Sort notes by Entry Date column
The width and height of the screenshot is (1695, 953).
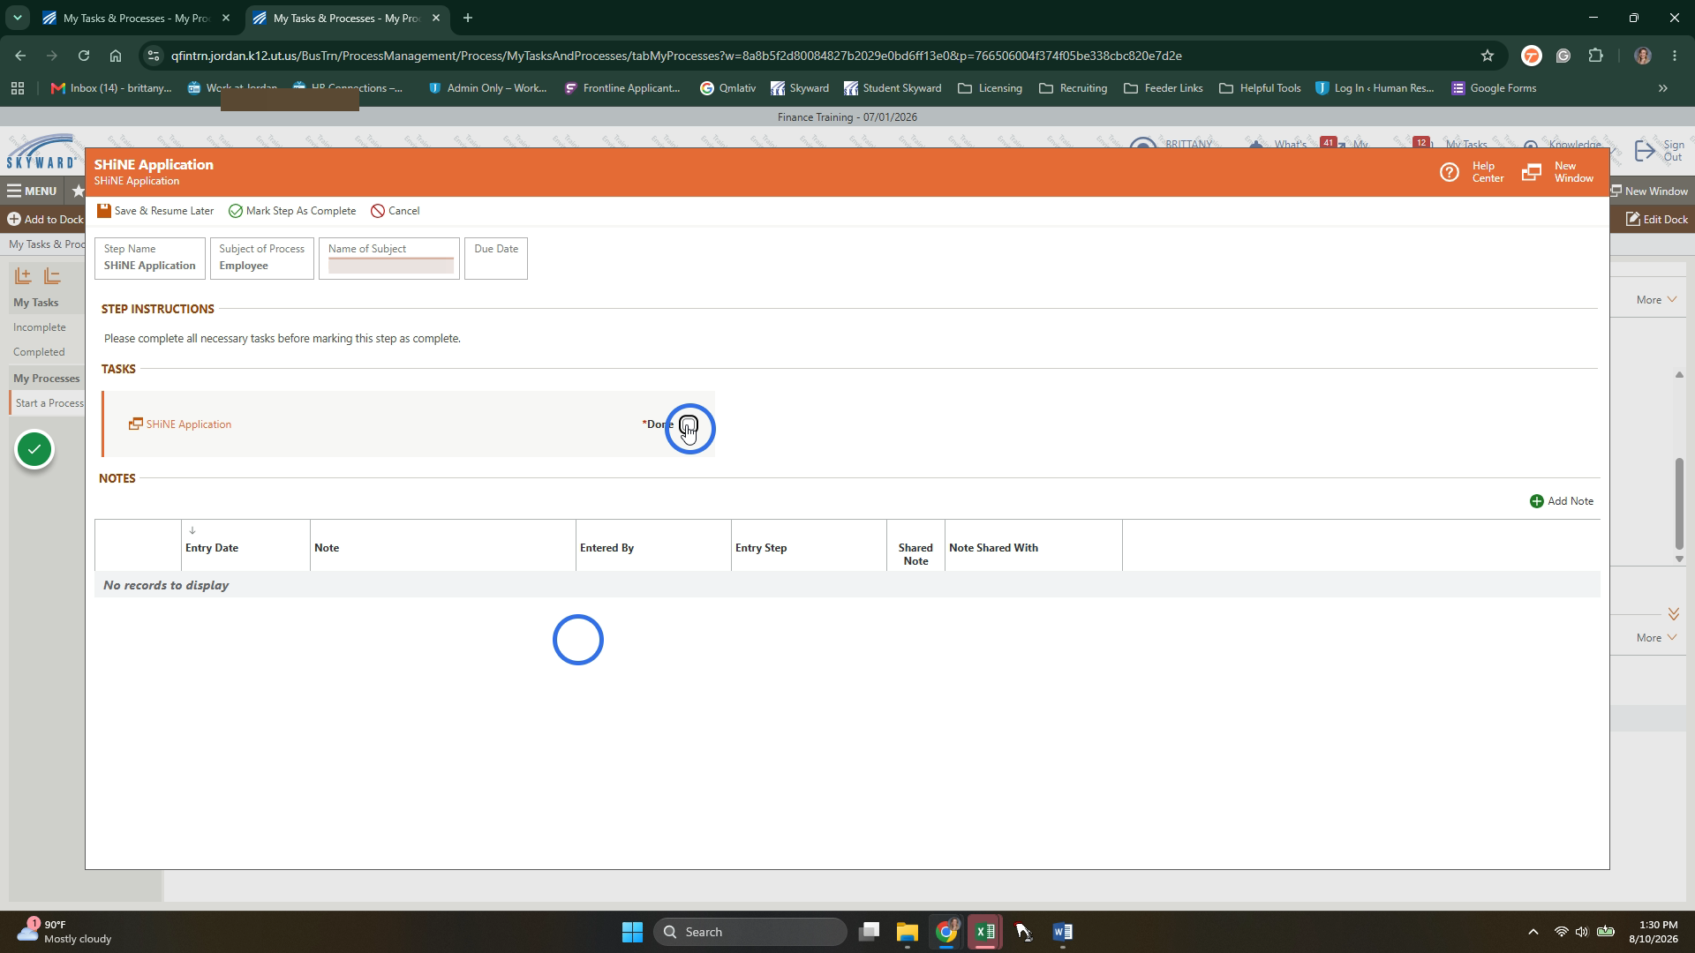pos(245,547)
